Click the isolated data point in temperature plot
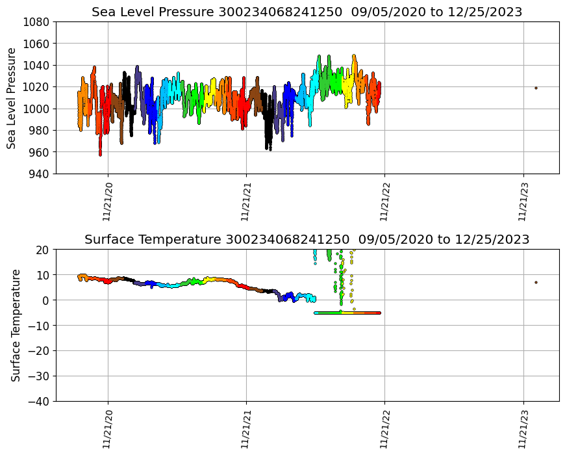Screen dimensions: 565x455 coord(536,282)
